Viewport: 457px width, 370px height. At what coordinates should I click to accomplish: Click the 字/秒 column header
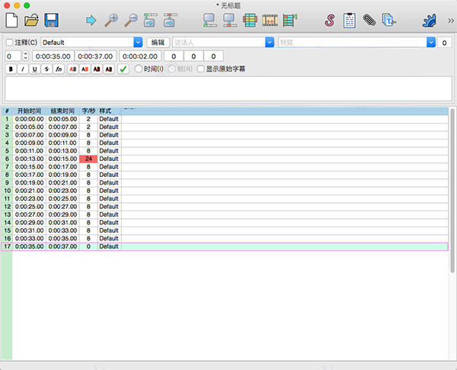pyautogui.click(x=88, y=111)
